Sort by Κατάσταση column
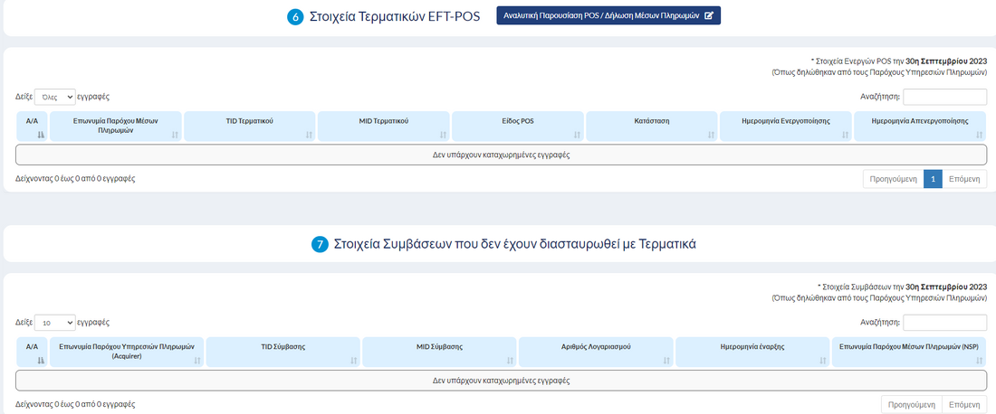This screenshot has width=996, height=414. point(652,126)
